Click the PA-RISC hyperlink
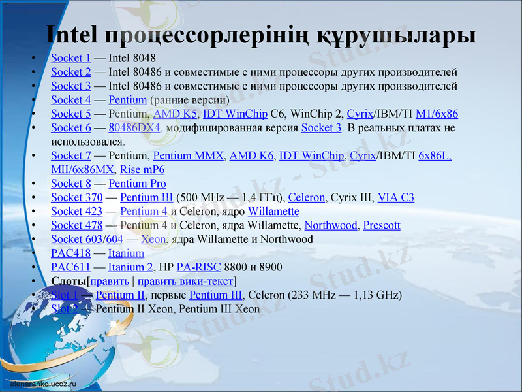Screen dimensions: 522x392 [x=200, y=267]
